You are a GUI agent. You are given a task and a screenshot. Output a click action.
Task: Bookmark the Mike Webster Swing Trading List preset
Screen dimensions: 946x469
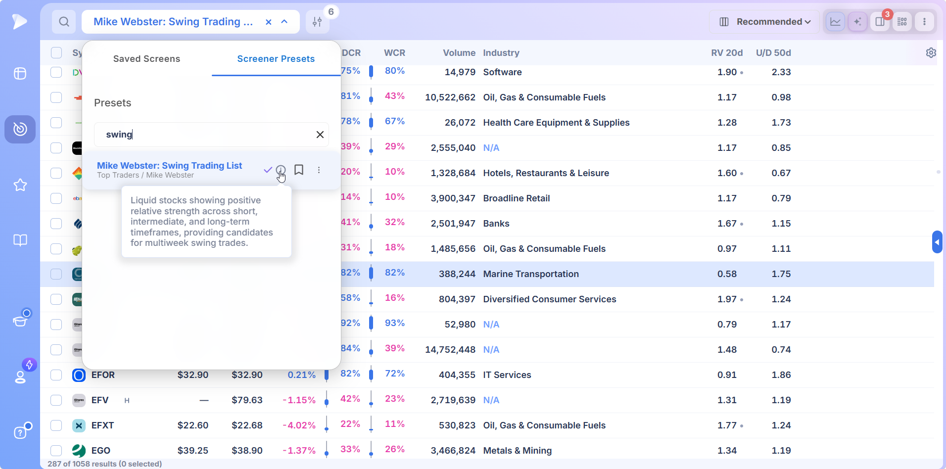point(299,170)
